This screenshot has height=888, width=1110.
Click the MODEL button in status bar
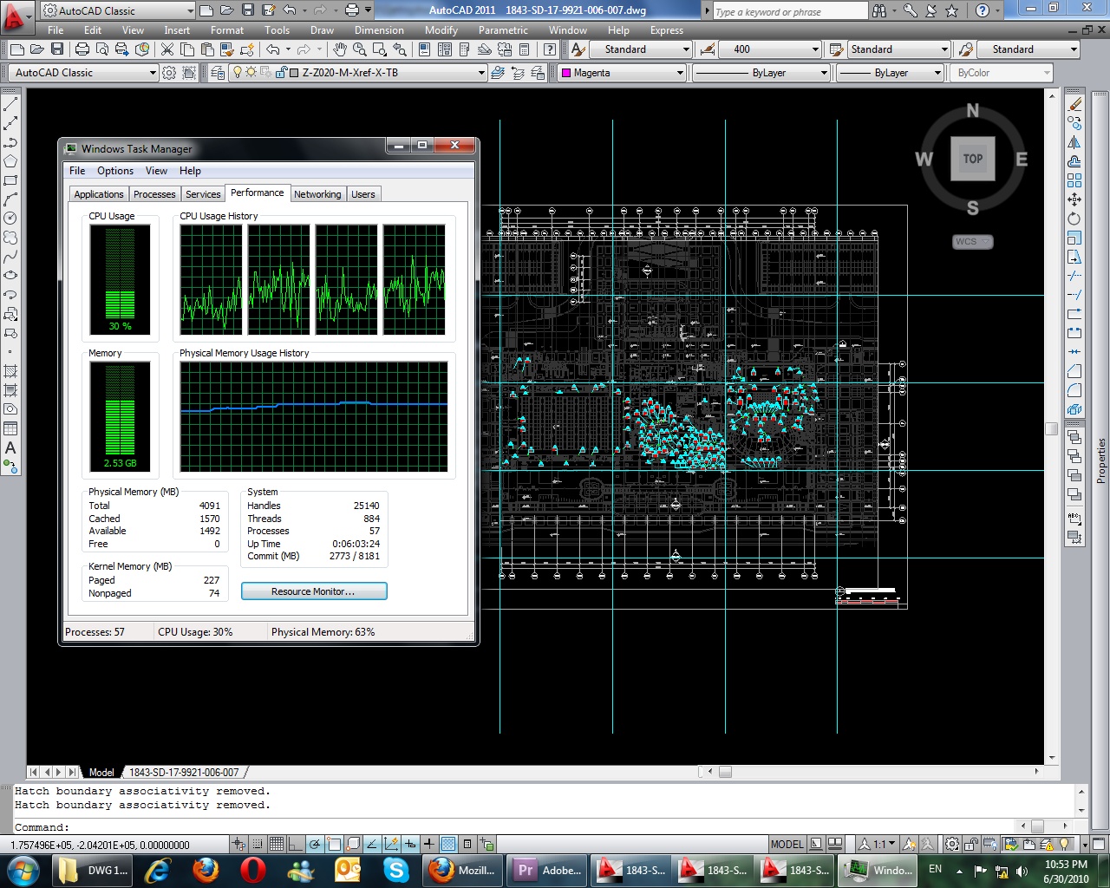tap(787, 844)
